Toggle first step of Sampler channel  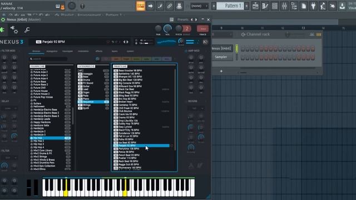coord(243,57)
